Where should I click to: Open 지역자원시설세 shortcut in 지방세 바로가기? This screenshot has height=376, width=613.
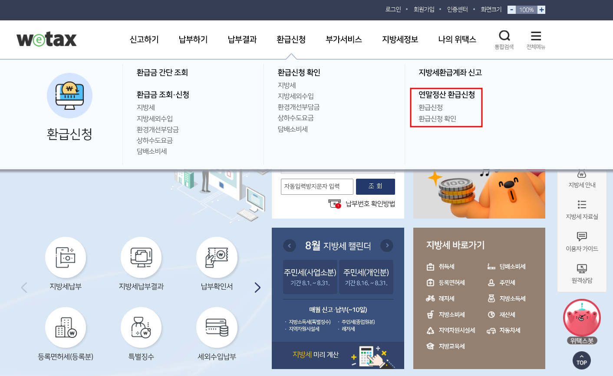pyautogui.click(x=451, y=330)
